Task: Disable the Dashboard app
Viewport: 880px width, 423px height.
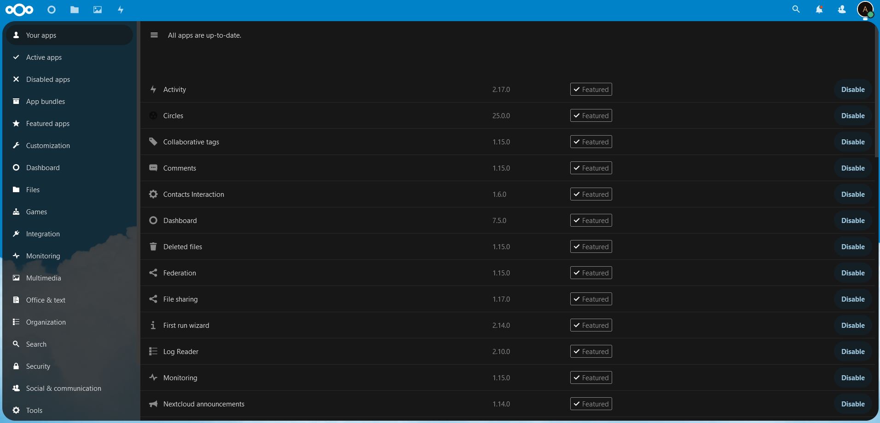Action: click(853, 220)
